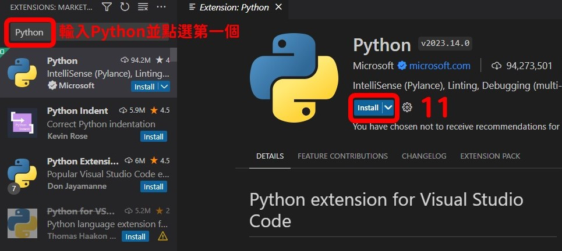Switch to the DETAILS tab
The height and width of the screenshot is (251, 562).
(270, 156)
